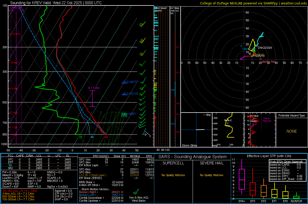
Task: Click the 8.1 C/km lapse rate label
Action: 94,88
